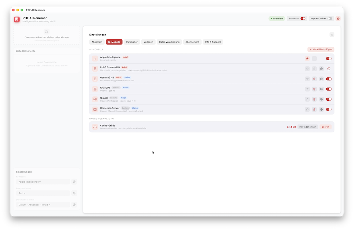Click Im Finder öffnen button

point(308,127)
